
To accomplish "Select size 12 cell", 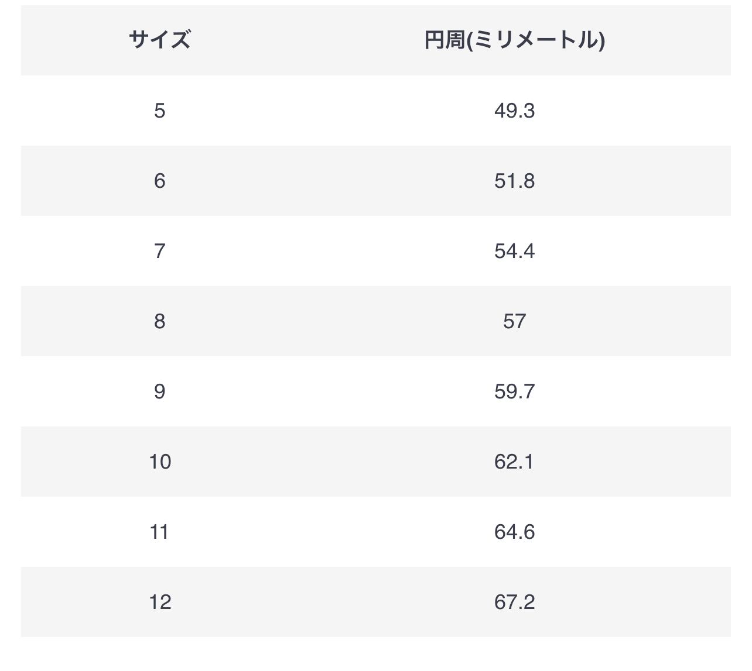I will 159,602.
